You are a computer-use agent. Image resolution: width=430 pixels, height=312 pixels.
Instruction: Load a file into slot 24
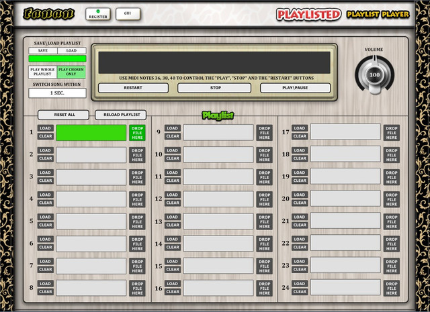point(300,284)
